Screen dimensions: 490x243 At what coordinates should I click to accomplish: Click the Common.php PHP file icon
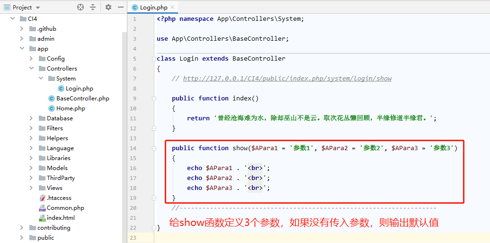(x=42, y=208)
